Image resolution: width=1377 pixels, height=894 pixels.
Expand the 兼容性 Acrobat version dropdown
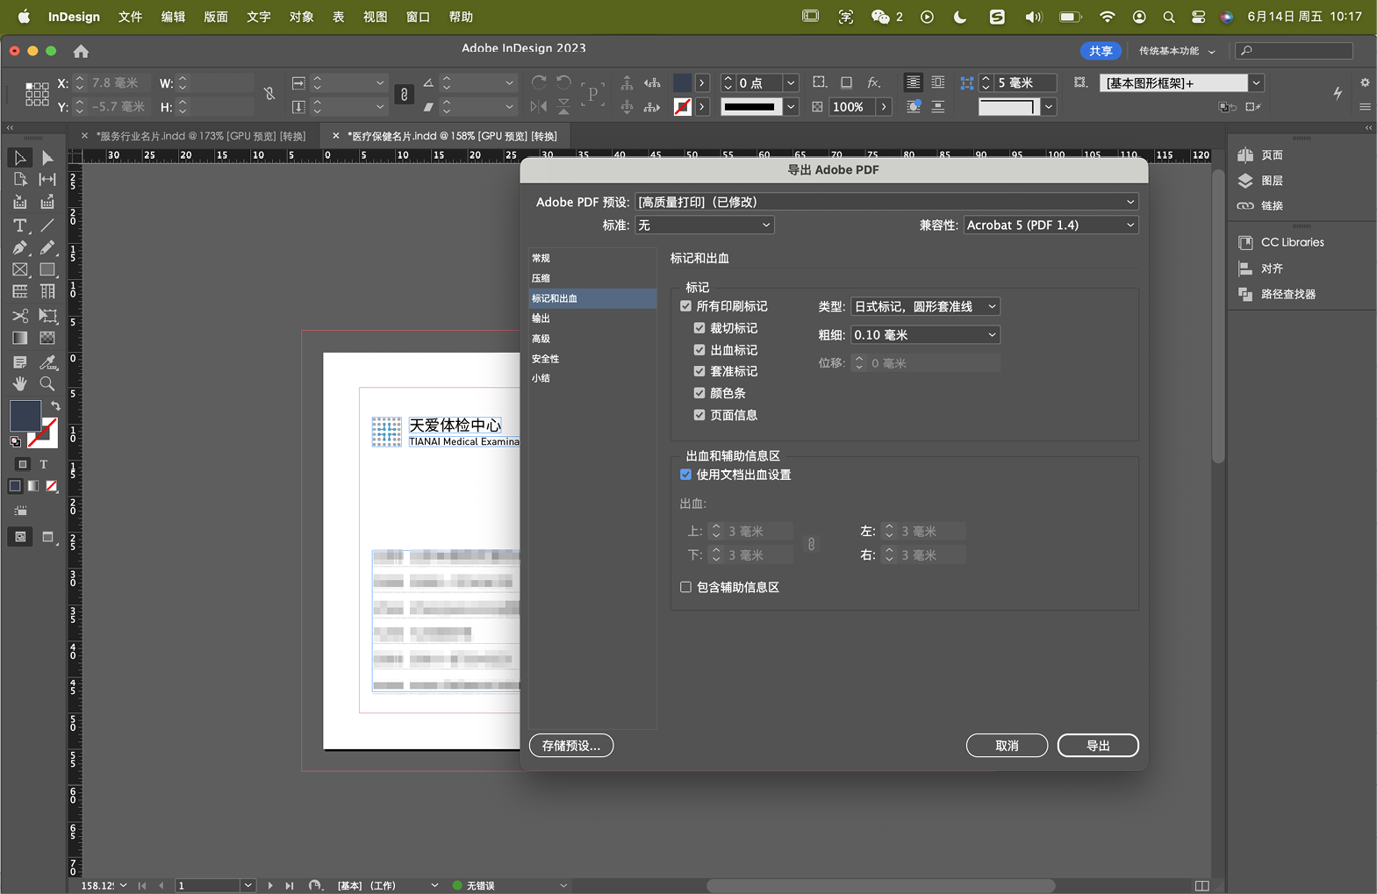[x=1050, y=225]
